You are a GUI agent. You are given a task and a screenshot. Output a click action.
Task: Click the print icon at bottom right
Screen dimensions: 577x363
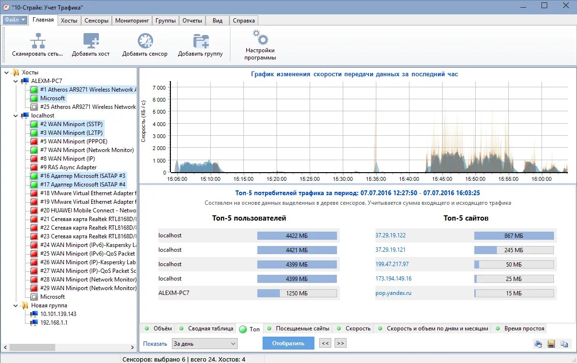coord(539,344)
